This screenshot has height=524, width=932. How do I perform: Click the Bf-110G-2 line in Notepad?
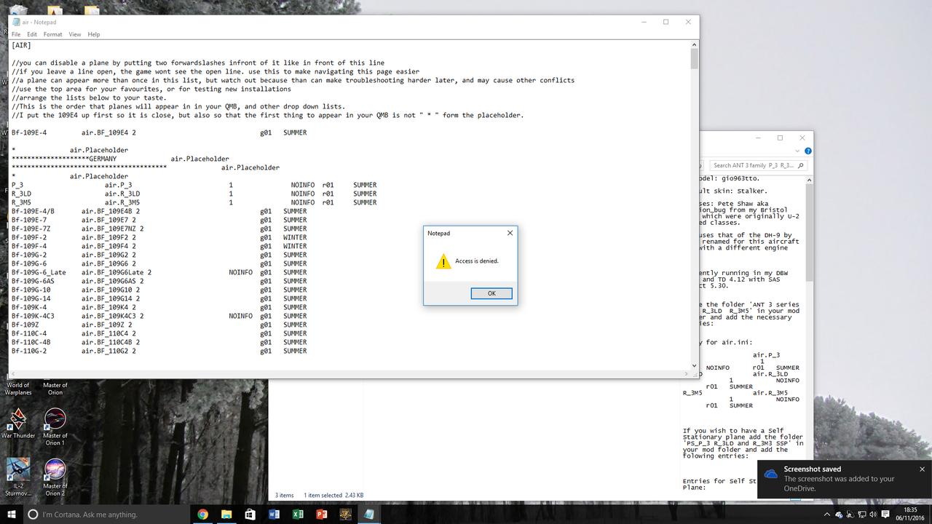point(159,351)
